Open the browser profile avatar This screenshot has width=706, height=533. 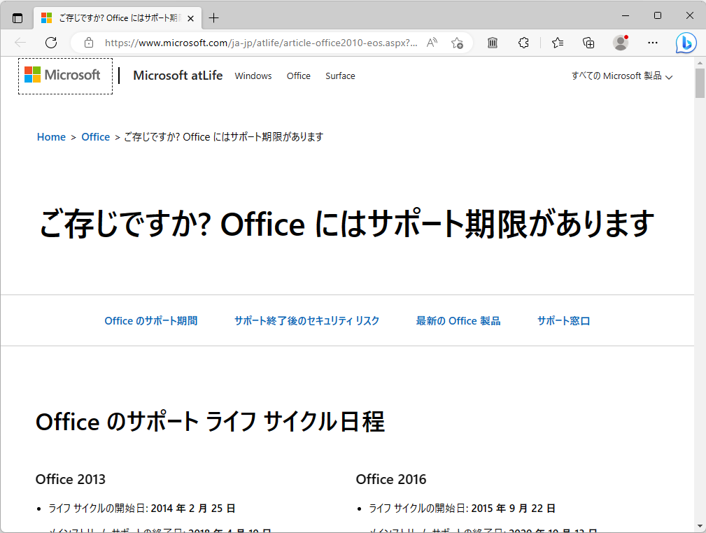click(620, 43)
